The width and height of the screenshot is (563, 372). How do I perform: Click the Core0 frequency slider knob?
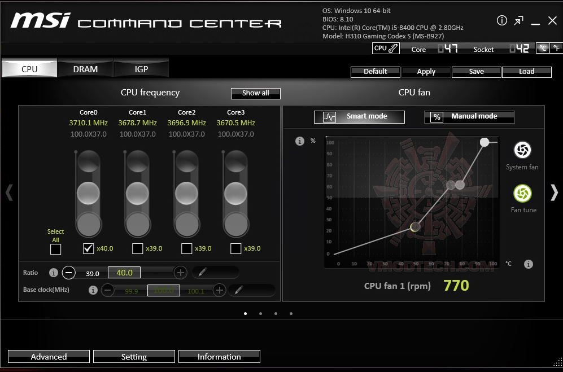(x=88, y=193)
